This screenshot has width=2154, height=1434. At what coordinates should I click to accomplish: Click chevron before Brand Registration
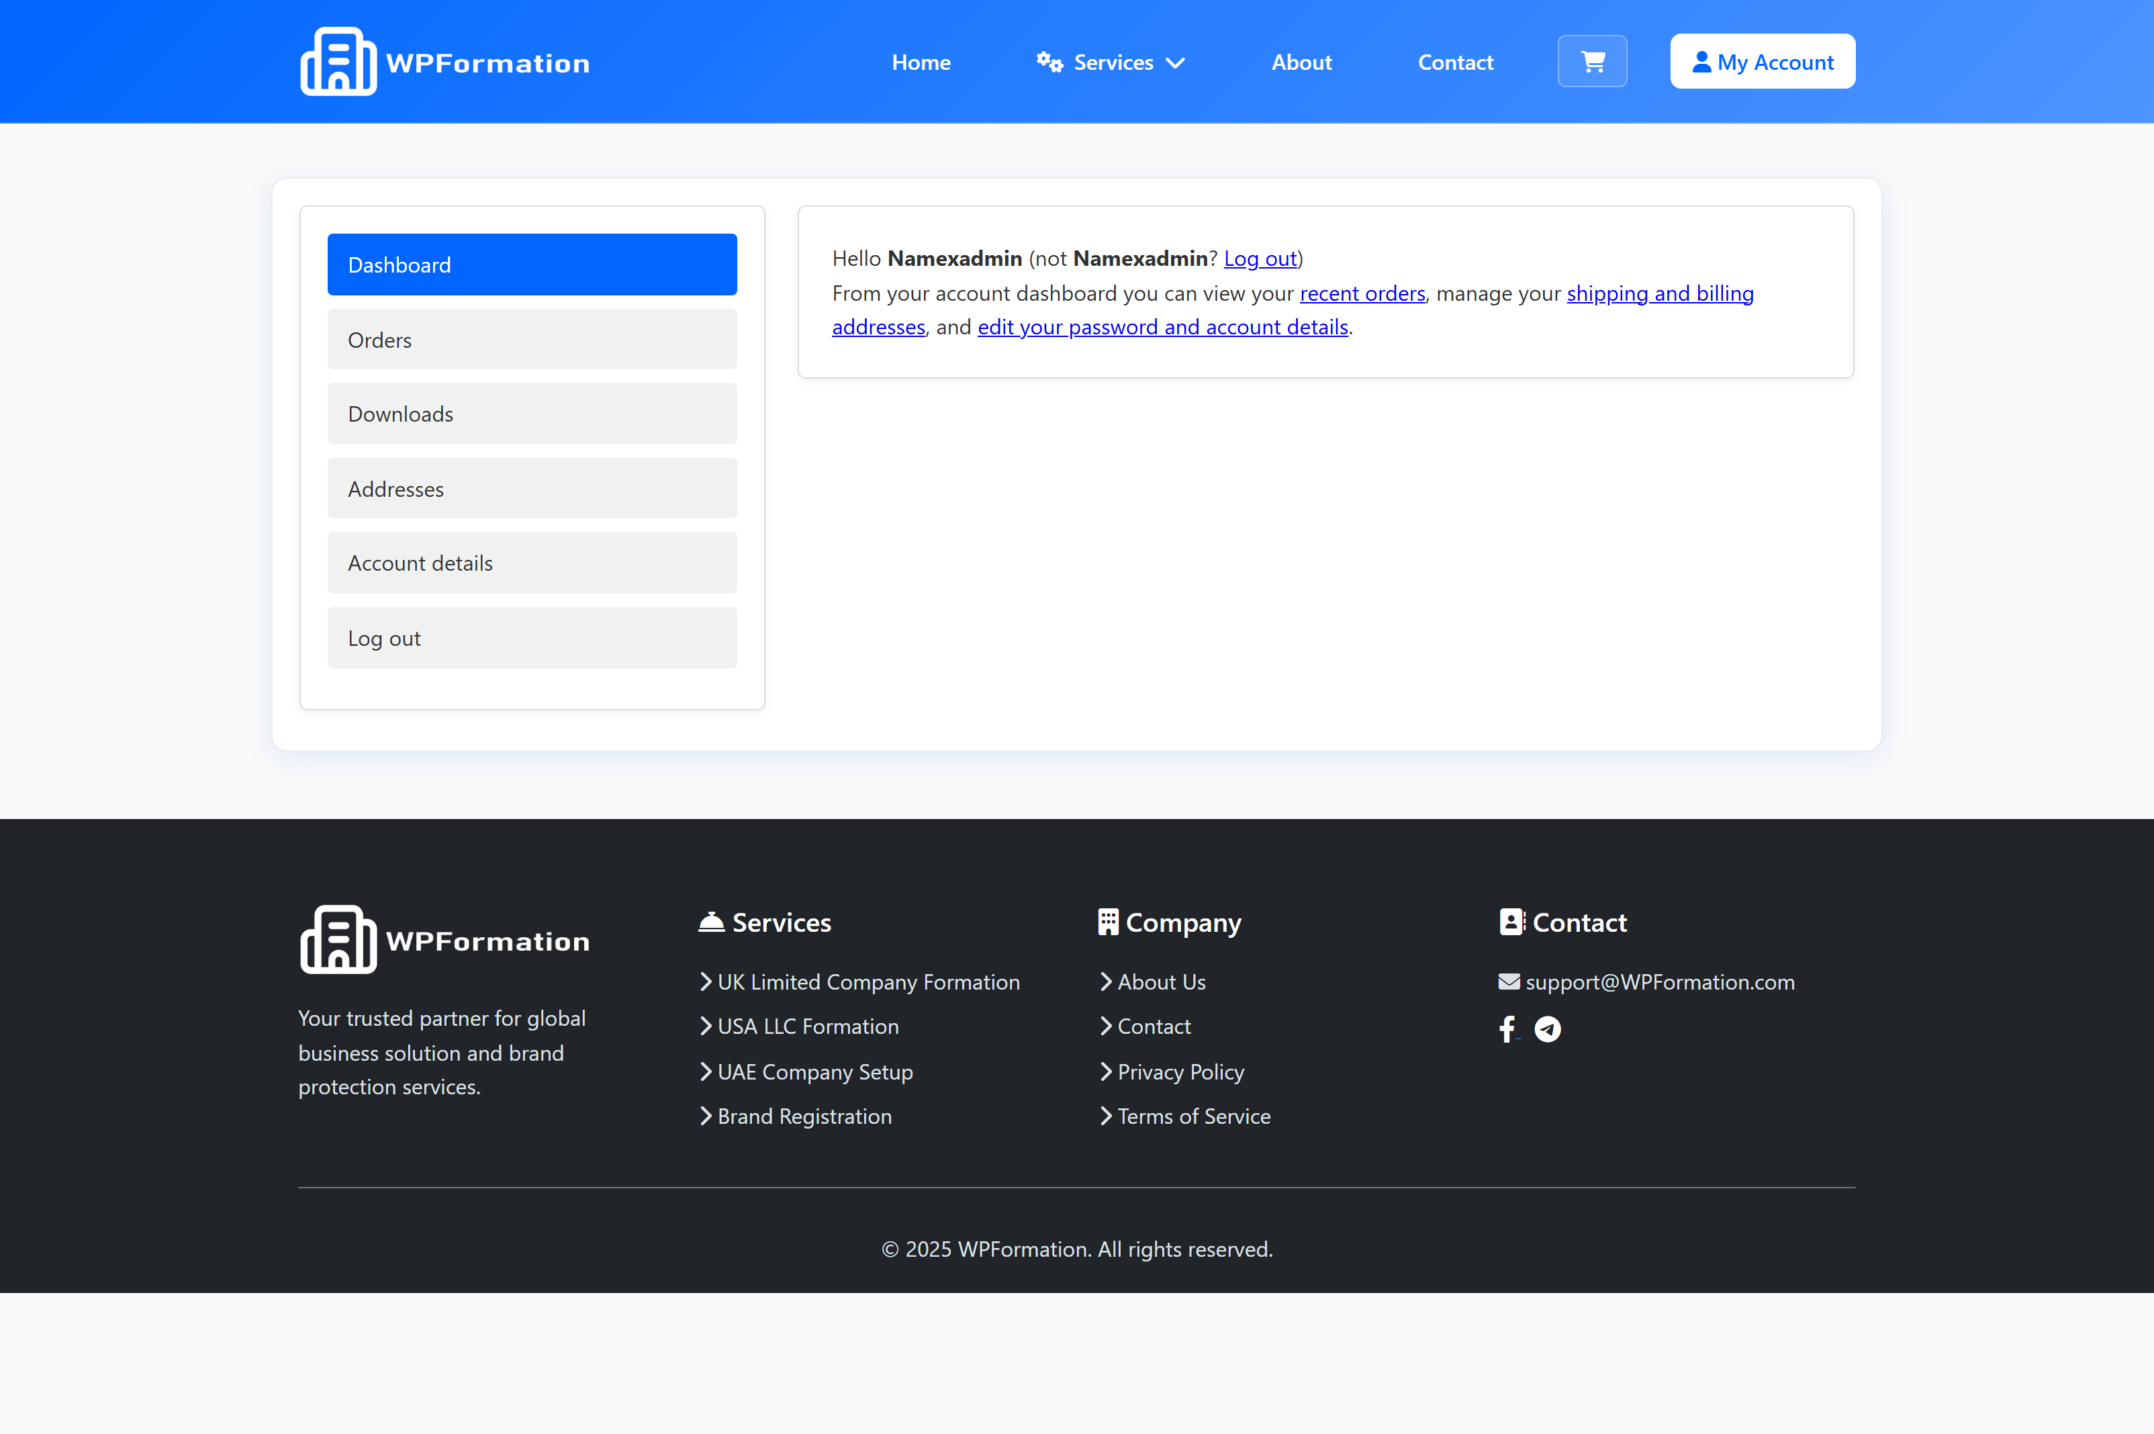(x=705, y=1116)
